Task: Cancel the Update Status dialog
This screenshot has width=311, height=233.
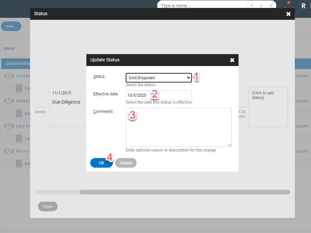Action: point(126,163)
